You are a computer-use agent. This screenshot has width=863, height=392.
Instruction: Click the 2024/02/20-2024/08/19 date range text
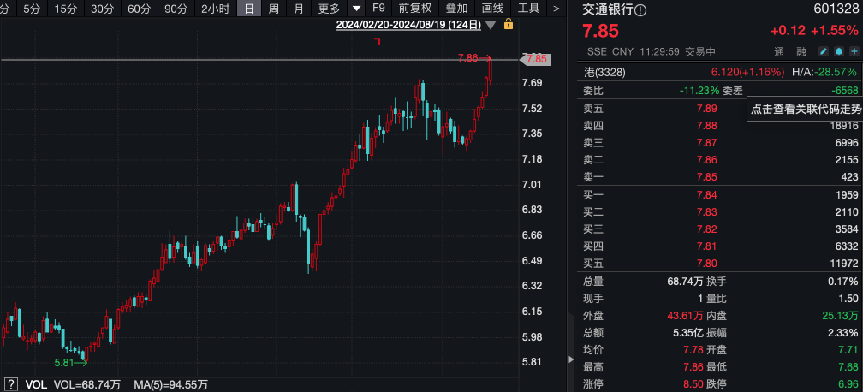(x=408, y=25)
